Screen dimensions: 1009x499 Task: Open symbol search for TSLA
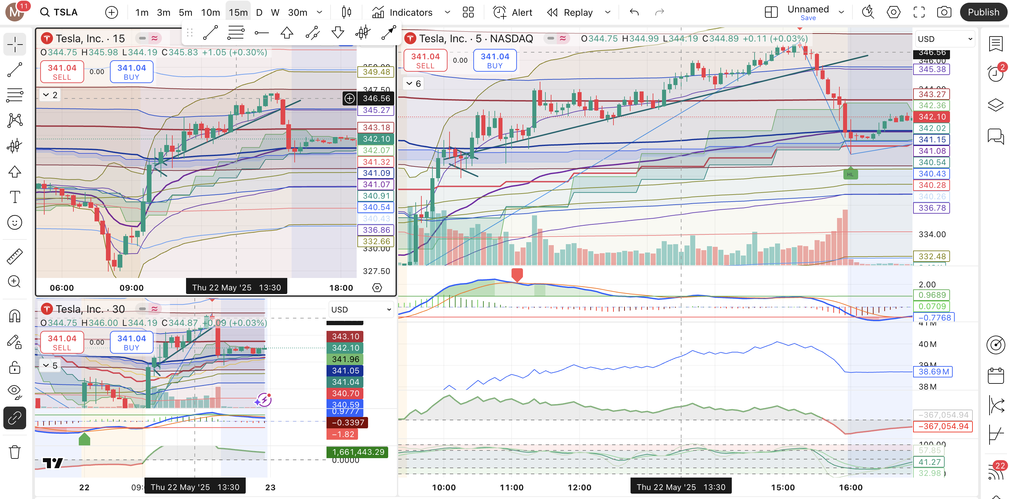59,12
